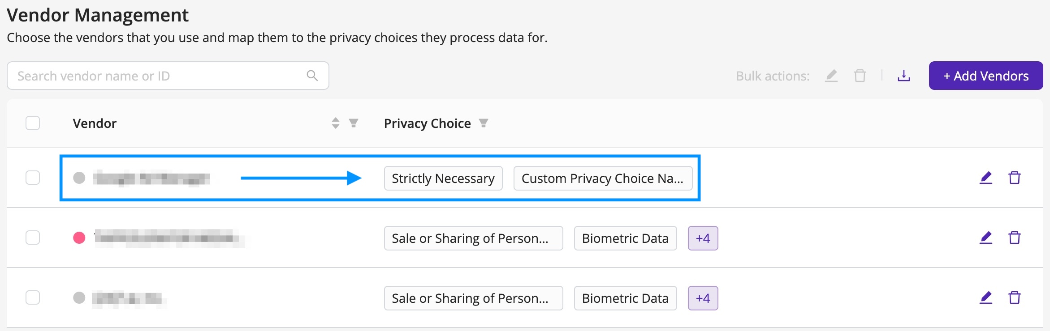Edit third vendor row with pencil icon
This screenshot has height=331, width=1050.
(x=986, y=297)
